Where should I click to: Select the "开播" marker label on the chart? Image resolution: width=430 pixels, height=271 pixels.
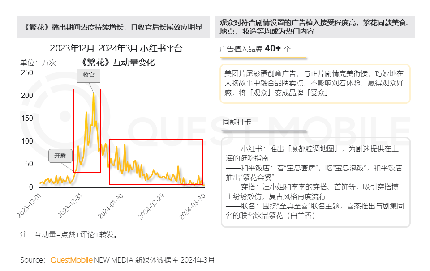pyautogui.click(x=60, y=156)
